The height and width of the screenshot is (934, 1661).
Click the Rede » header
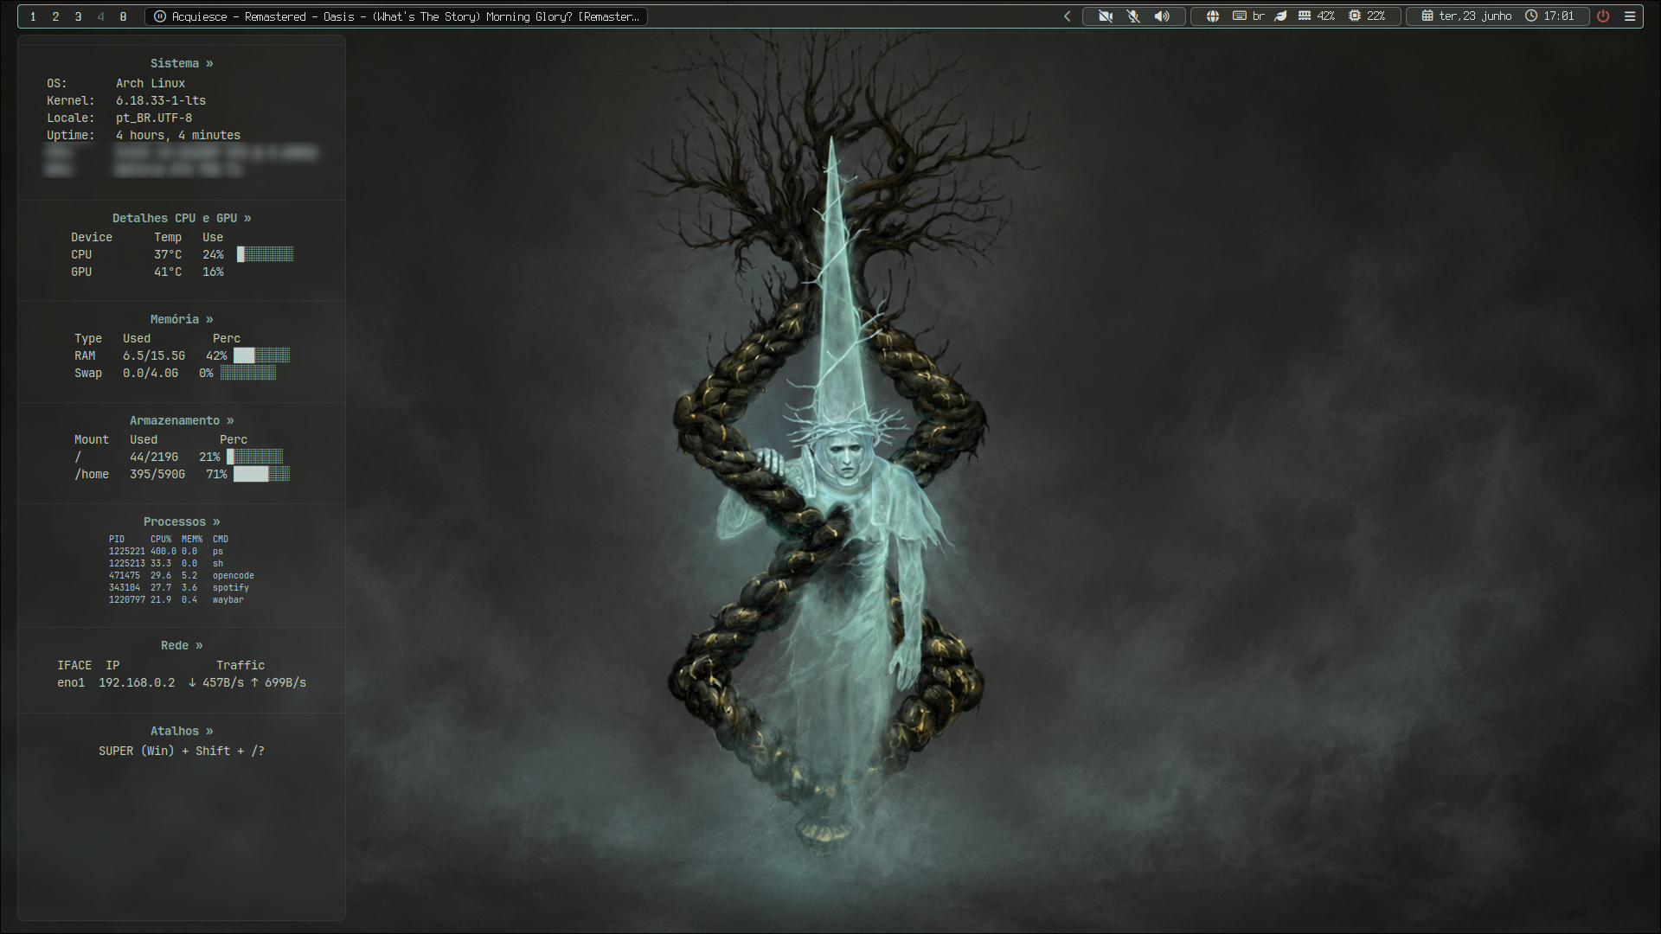tap(182, 645)
